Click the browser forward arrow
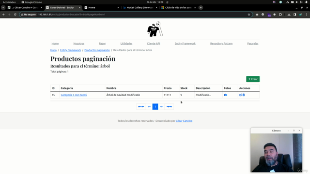This screenshot has width=310, height=174. pyautogui.click(x=9, y=14)
